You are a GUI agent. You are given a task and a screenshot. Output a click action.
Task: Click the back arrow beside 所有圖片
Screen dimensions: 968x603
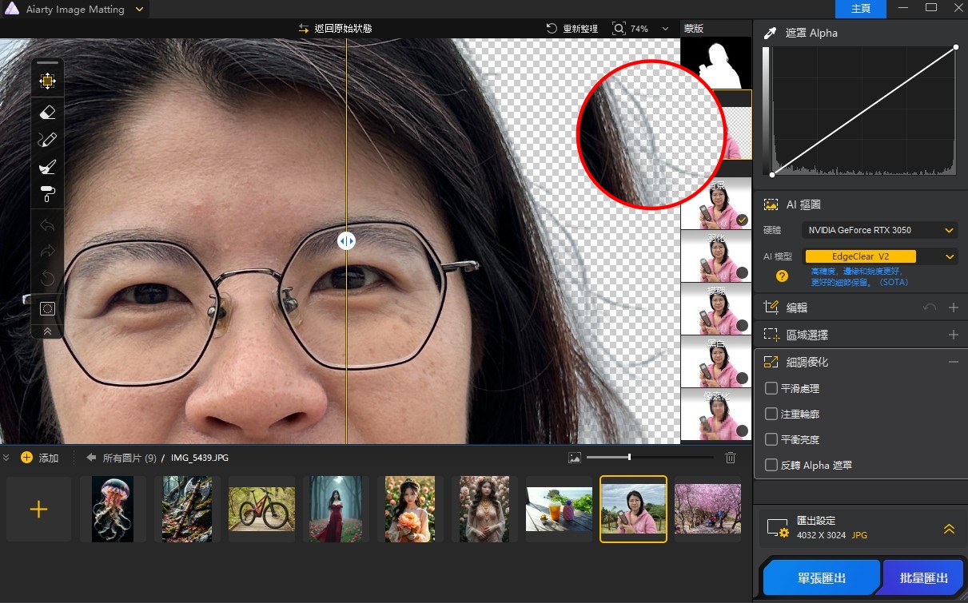pyautogui.click(x=91, y=458)
